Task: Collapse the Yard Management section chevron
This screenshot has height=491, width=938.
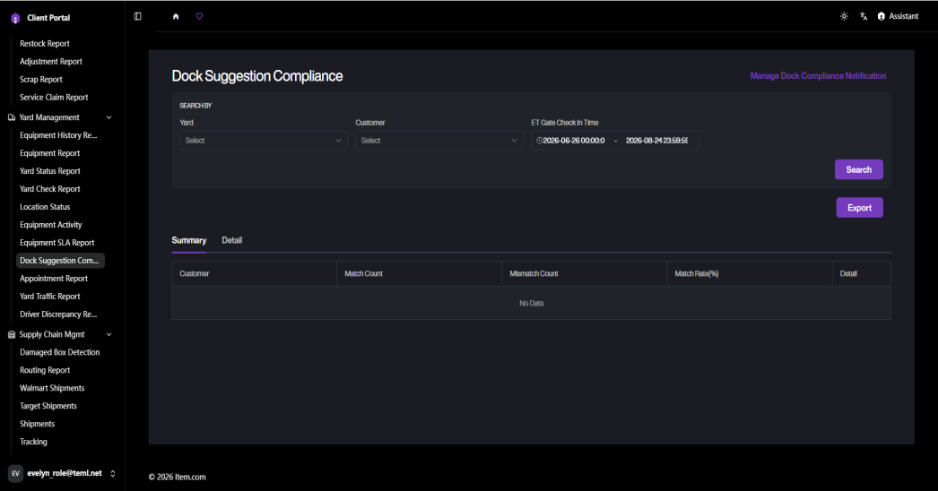Action: pyautogui.click(x=109, y=117)
